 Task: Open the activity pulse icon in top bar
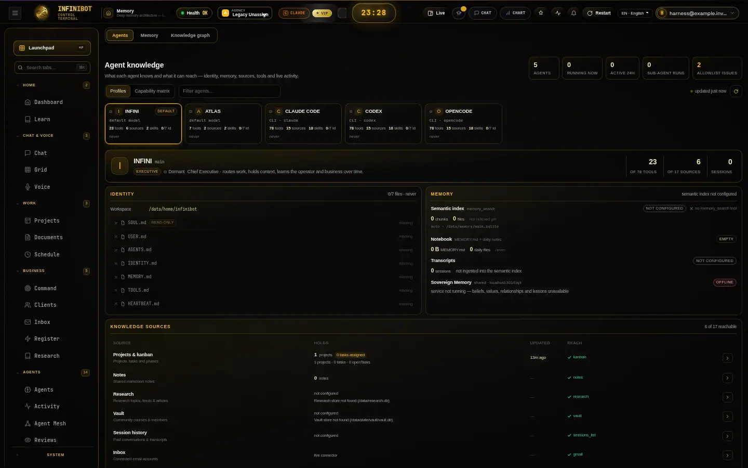coord(558,13)
